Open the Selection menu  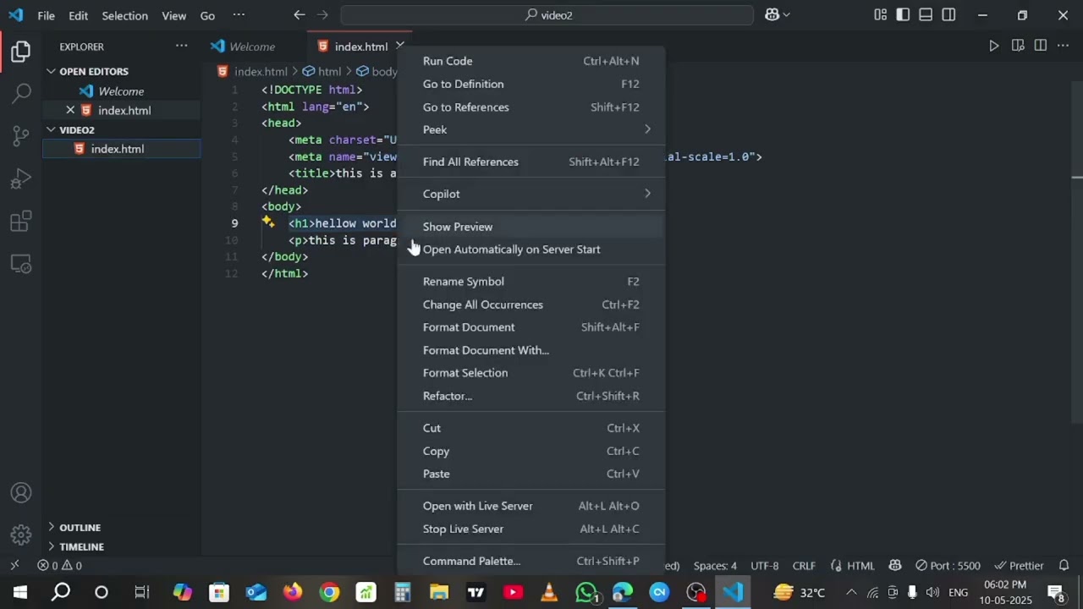point(124,15)
